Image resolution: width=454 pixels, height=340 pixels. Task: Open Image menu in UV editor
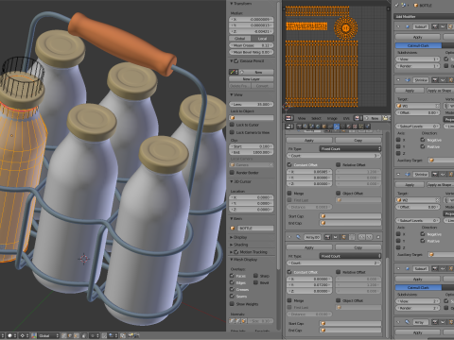(x=332, y=118)
